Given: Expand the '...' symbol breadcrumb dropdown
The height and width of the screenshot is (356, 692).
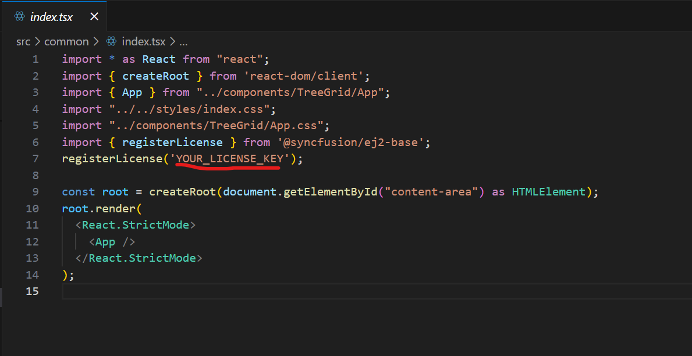Looking at the screenshot, I should (x=183, y=41).
